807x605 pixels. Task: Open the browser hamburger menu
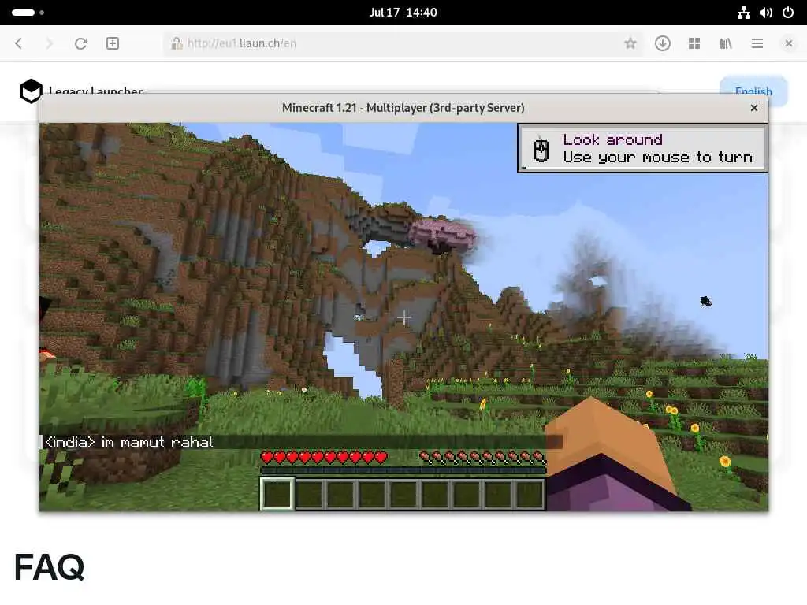click(x=757, y=44)
